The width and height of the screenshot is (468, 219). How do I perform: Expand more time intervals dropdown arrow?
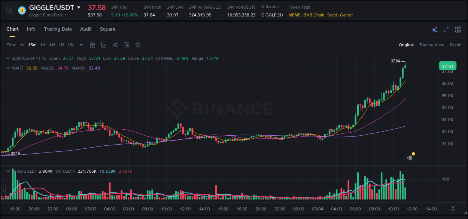[81, 45]
